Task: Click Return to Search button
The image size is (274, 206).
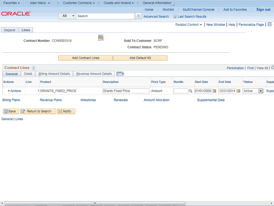Action: (x=38, y=111)
